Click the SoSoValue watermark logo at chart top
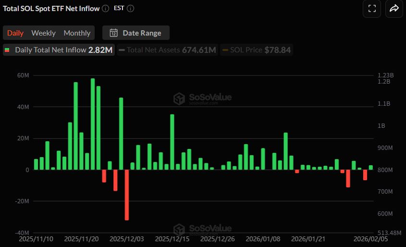 (x=179, y=99)
